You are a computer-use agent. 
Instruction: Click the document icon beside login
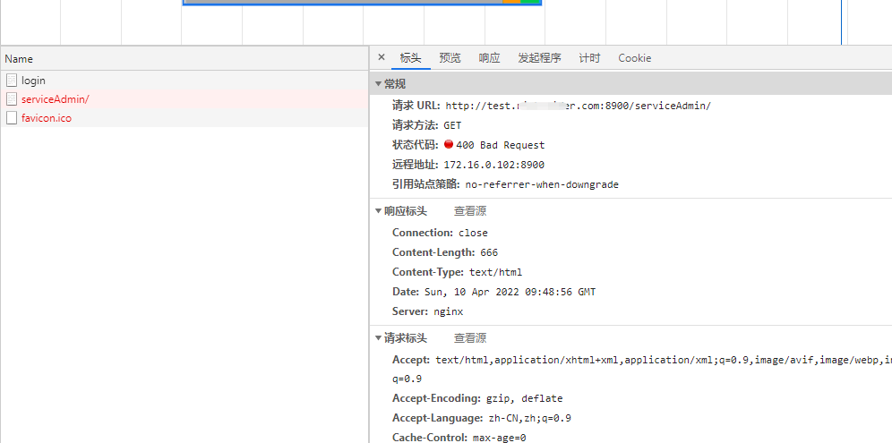click(x=12, y=81)
